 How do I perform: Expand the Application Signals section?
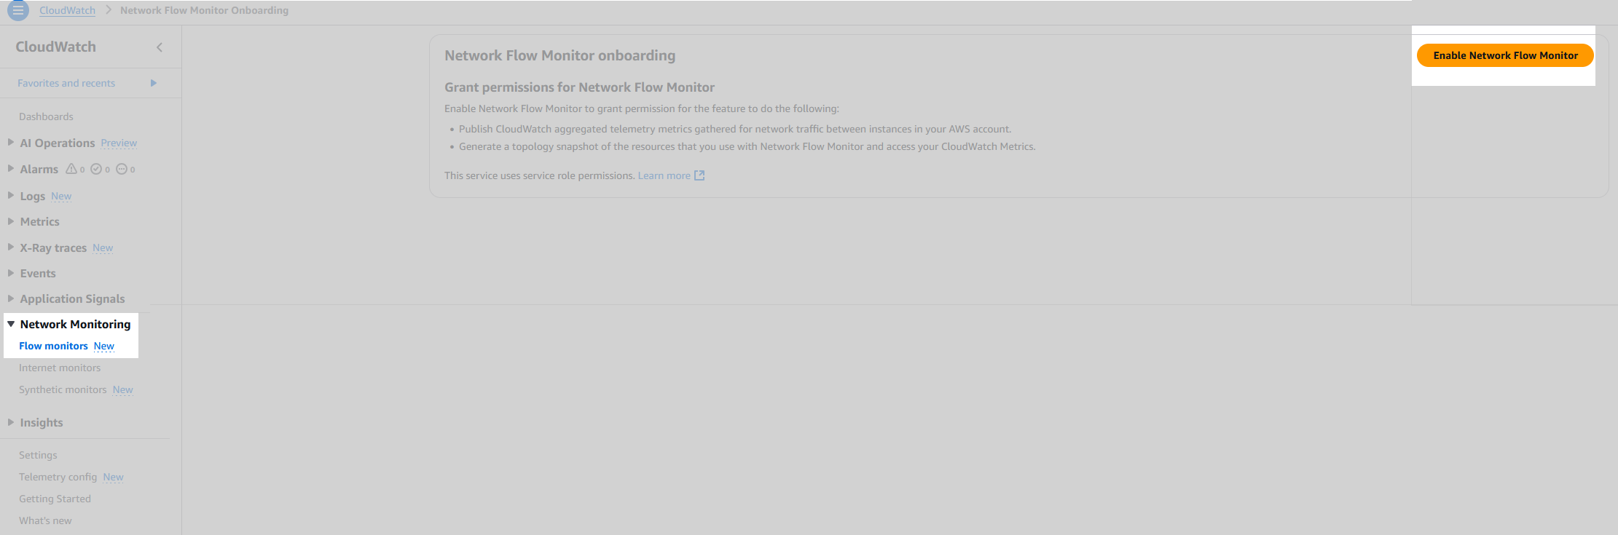pos(11,298)
